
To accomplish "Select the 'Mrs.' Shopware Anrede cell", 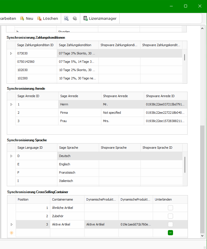I will pyautogui.click(x=122, y=121).
